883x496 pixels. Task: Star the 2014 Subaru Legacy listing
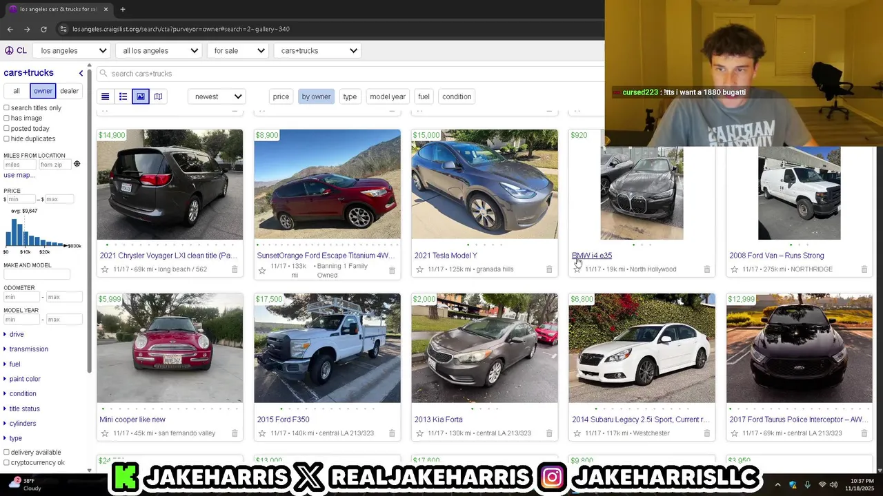pyautogui.click(x=577, y=433)
